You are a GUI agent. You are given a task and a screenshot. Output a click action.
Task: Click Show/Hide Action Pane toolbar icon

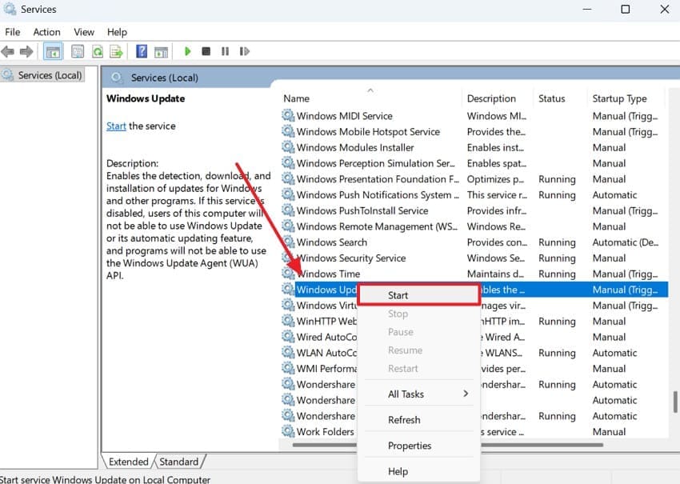[x=161, y=52]
